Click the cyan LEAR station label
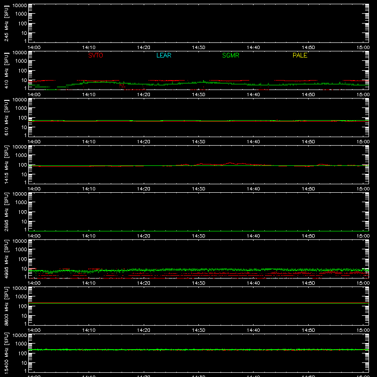The height and width of the screenshot is (377, 377). pos(164,55)
